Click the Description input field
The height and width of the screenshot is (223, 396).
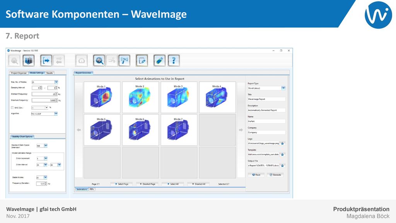pos(266,110)
